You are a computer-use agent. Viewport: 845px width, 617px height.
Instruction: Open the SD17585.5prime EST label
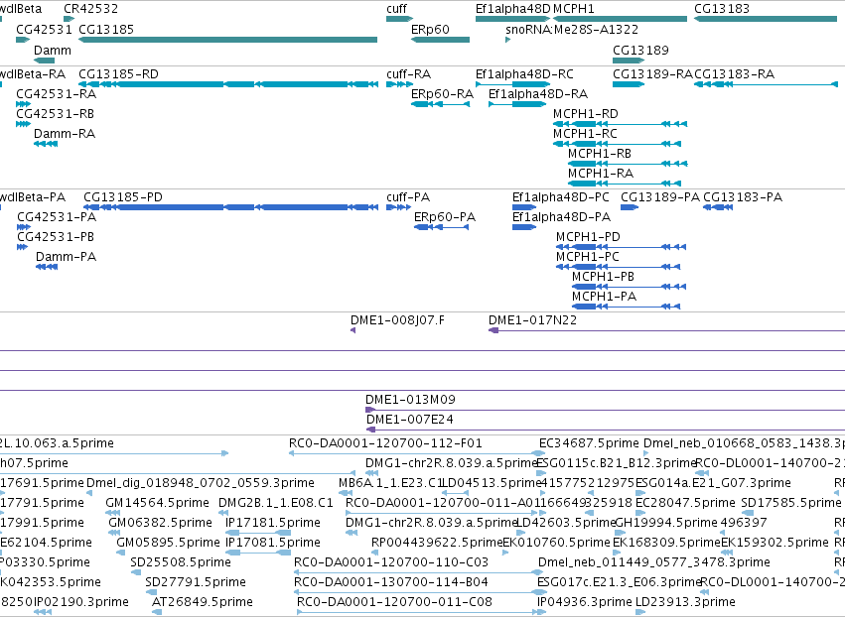coord(791,503)
